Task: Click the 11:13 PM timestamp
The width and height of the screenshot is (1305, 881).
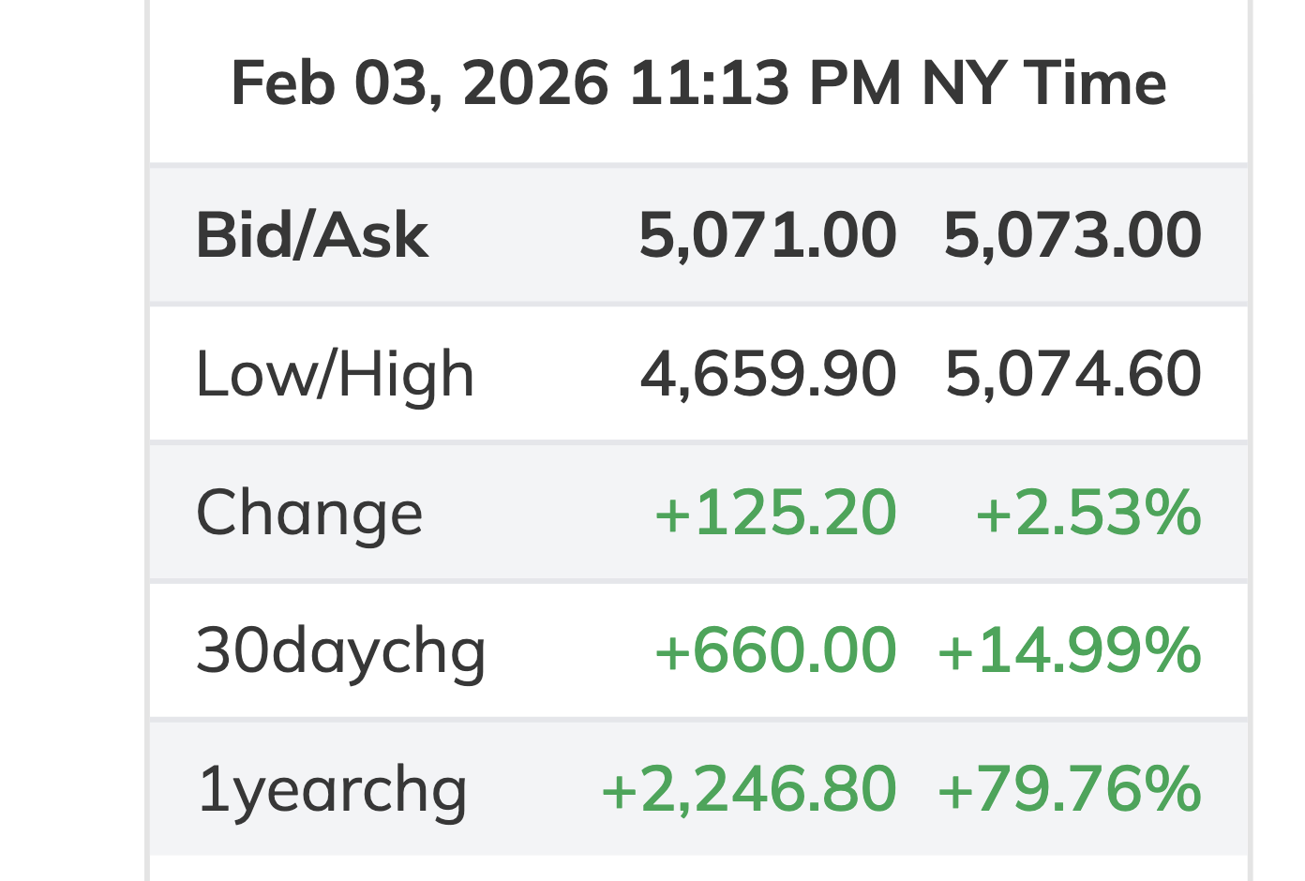Action: [x=764, y=83]
